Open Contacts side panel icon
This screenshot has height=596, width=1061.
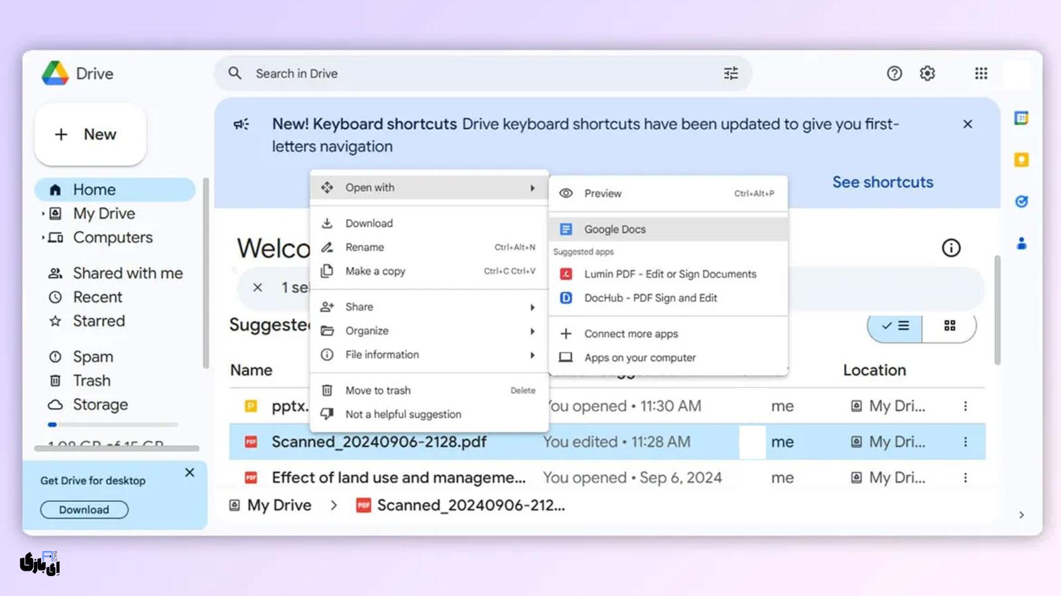(1022, 244)
